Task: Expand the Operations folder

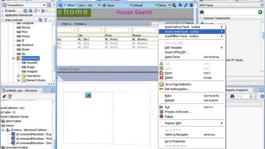Action: (x=18, y=76)
